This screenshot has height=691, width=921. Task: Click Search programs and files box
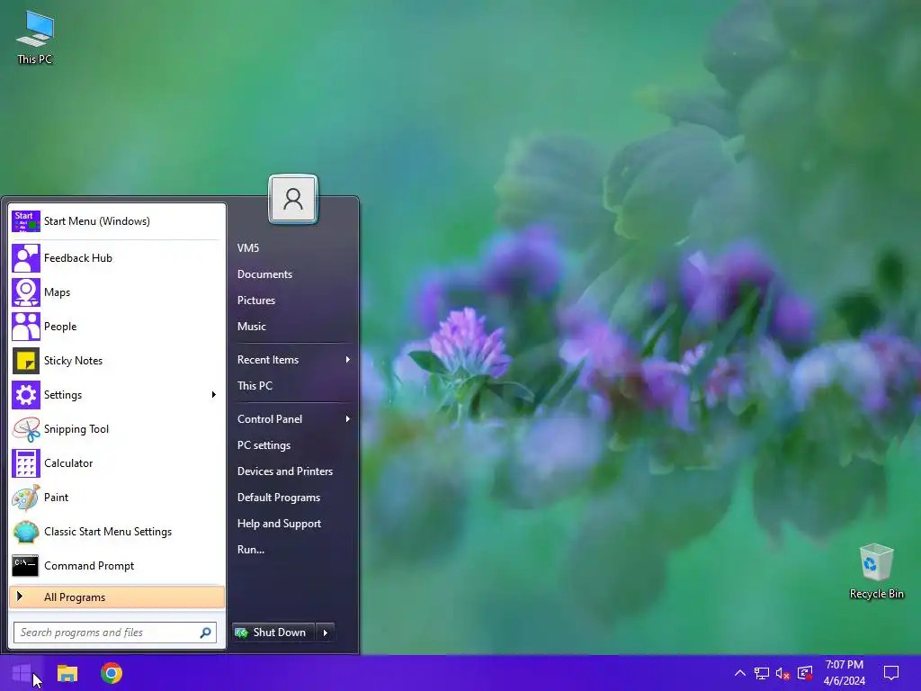[x=115, y=633]
